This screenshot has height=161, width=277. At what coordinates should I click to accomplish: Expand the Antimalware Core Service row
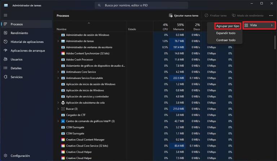click(x=58, y=72)
